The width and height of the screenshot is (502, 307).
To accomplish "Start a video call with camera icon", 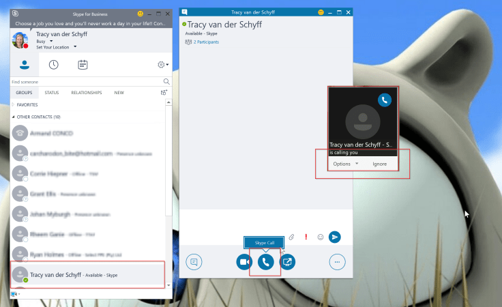I will pos(243,261).
